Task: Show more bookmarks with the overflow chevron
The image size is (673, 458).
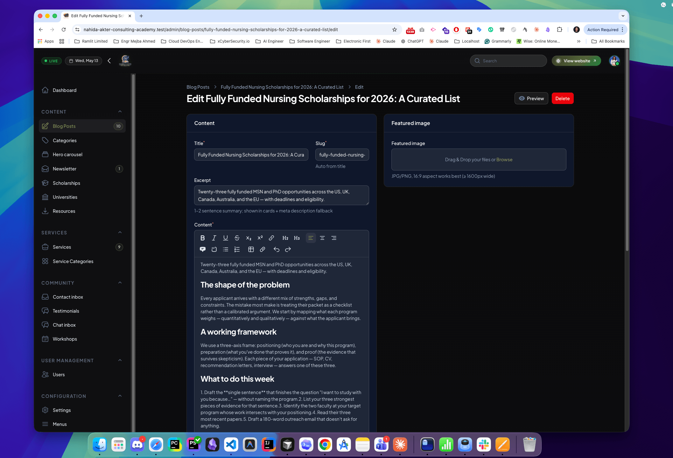Action: pos(578,41)
